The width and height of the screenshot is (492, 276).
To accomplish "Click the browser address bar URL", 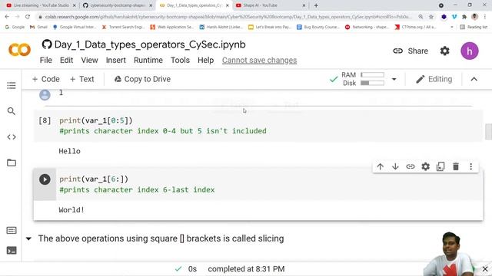I will [x=228, y=17].
